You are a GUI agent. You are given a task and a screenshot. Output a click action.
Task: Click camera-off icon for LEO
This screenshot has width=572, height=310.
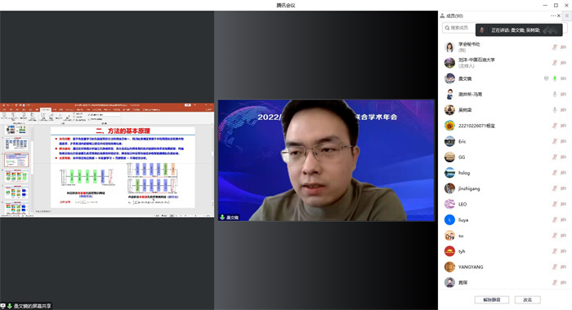[x=564, y=204]
